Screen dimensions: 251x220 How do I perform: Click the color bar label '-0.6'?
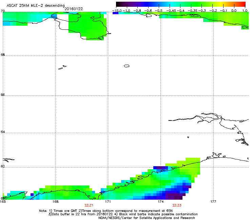(148, 10)
